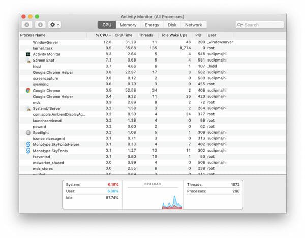Image resolution: width=305 pixels, height=238 pixels.
Task: Click the Threads total 1072
Action: (235, 185)
